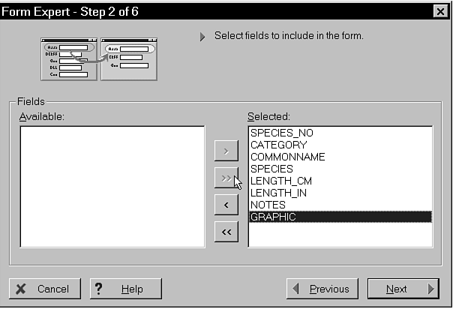Remove all fields with double left arrow

pyautogui.click(x=226, y=232)
